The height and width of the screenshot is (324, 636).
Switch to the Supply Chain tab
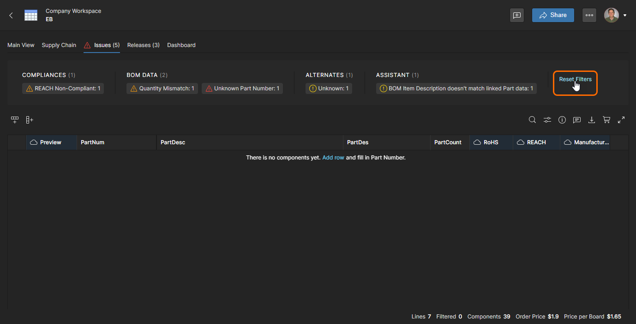(x=59, y=45)
